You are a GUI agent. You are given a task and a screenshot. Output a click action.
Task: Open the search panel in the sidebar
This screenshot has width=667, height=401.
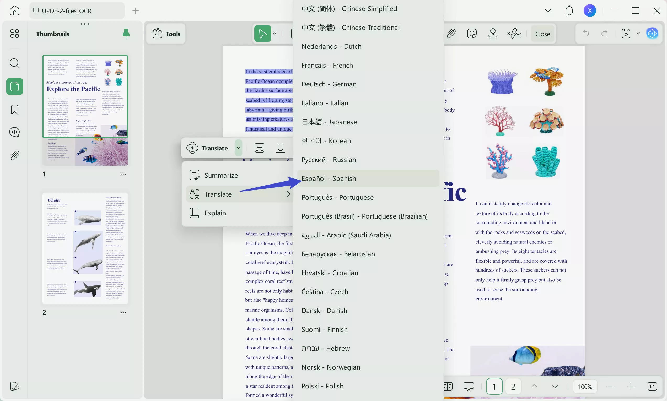pos(15,63)
